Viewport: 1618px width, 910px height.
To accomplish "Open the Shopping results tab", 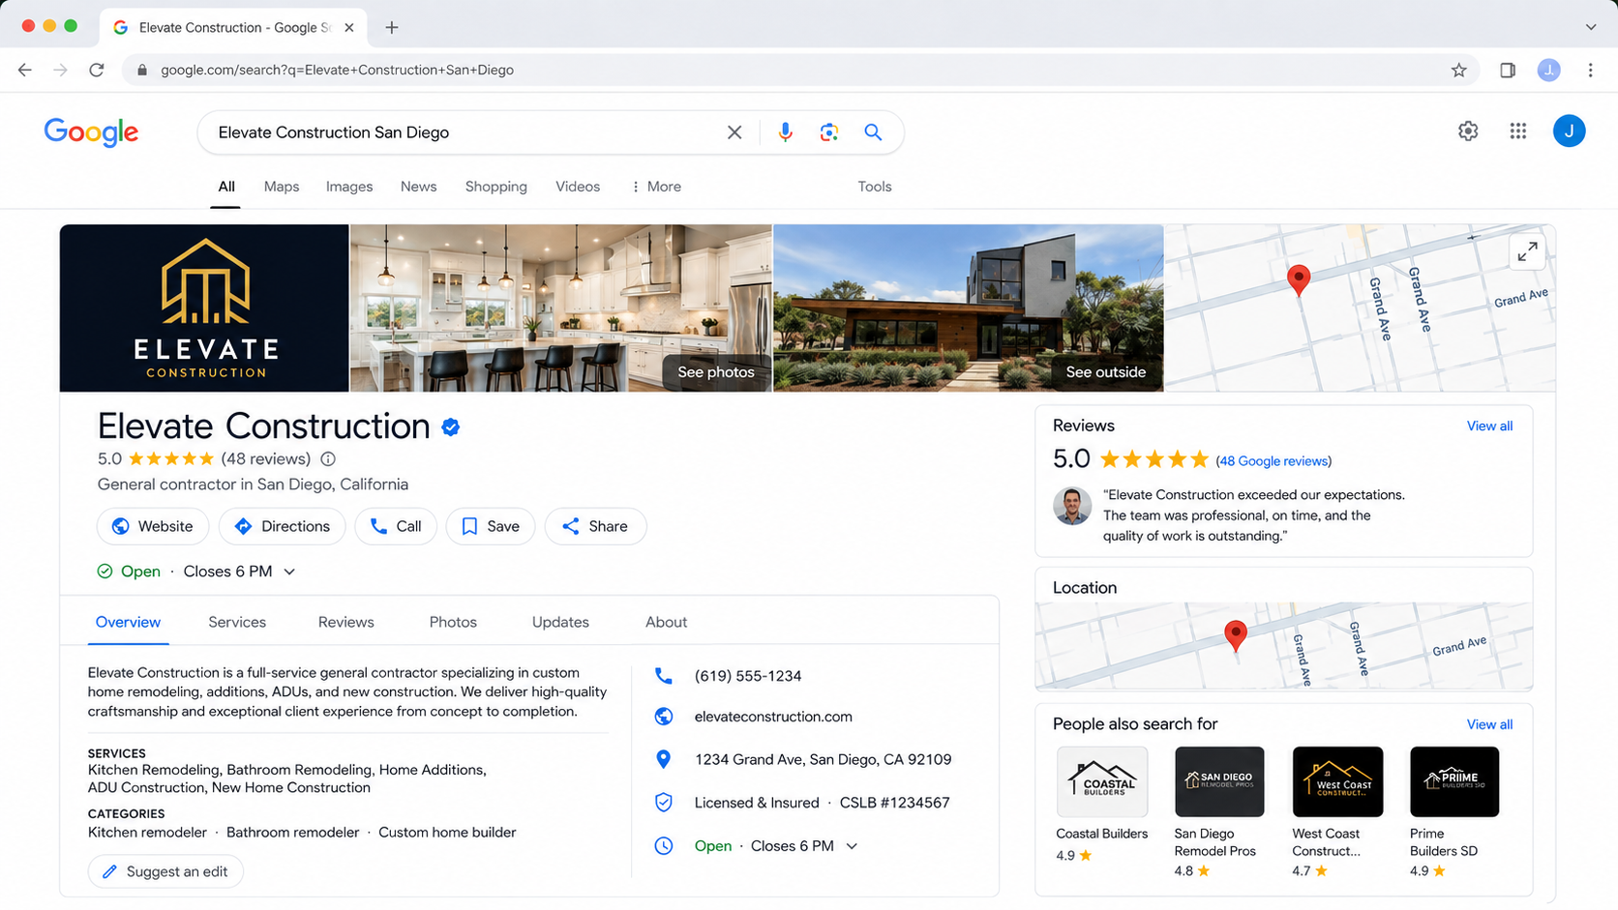I will pos(495,187).
